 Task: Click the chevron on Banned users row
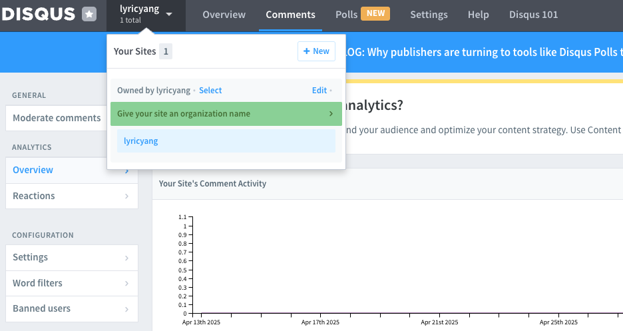[x=126, y=309]
